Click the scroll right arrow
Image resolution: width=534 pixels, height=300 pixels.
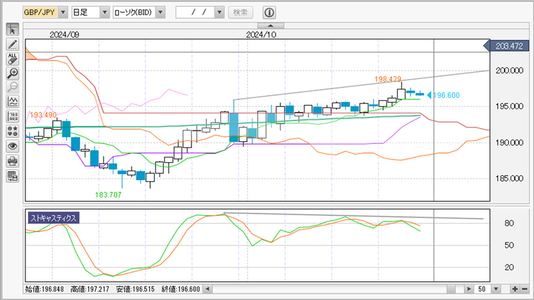pyautogui.click(x=469, y=289)
